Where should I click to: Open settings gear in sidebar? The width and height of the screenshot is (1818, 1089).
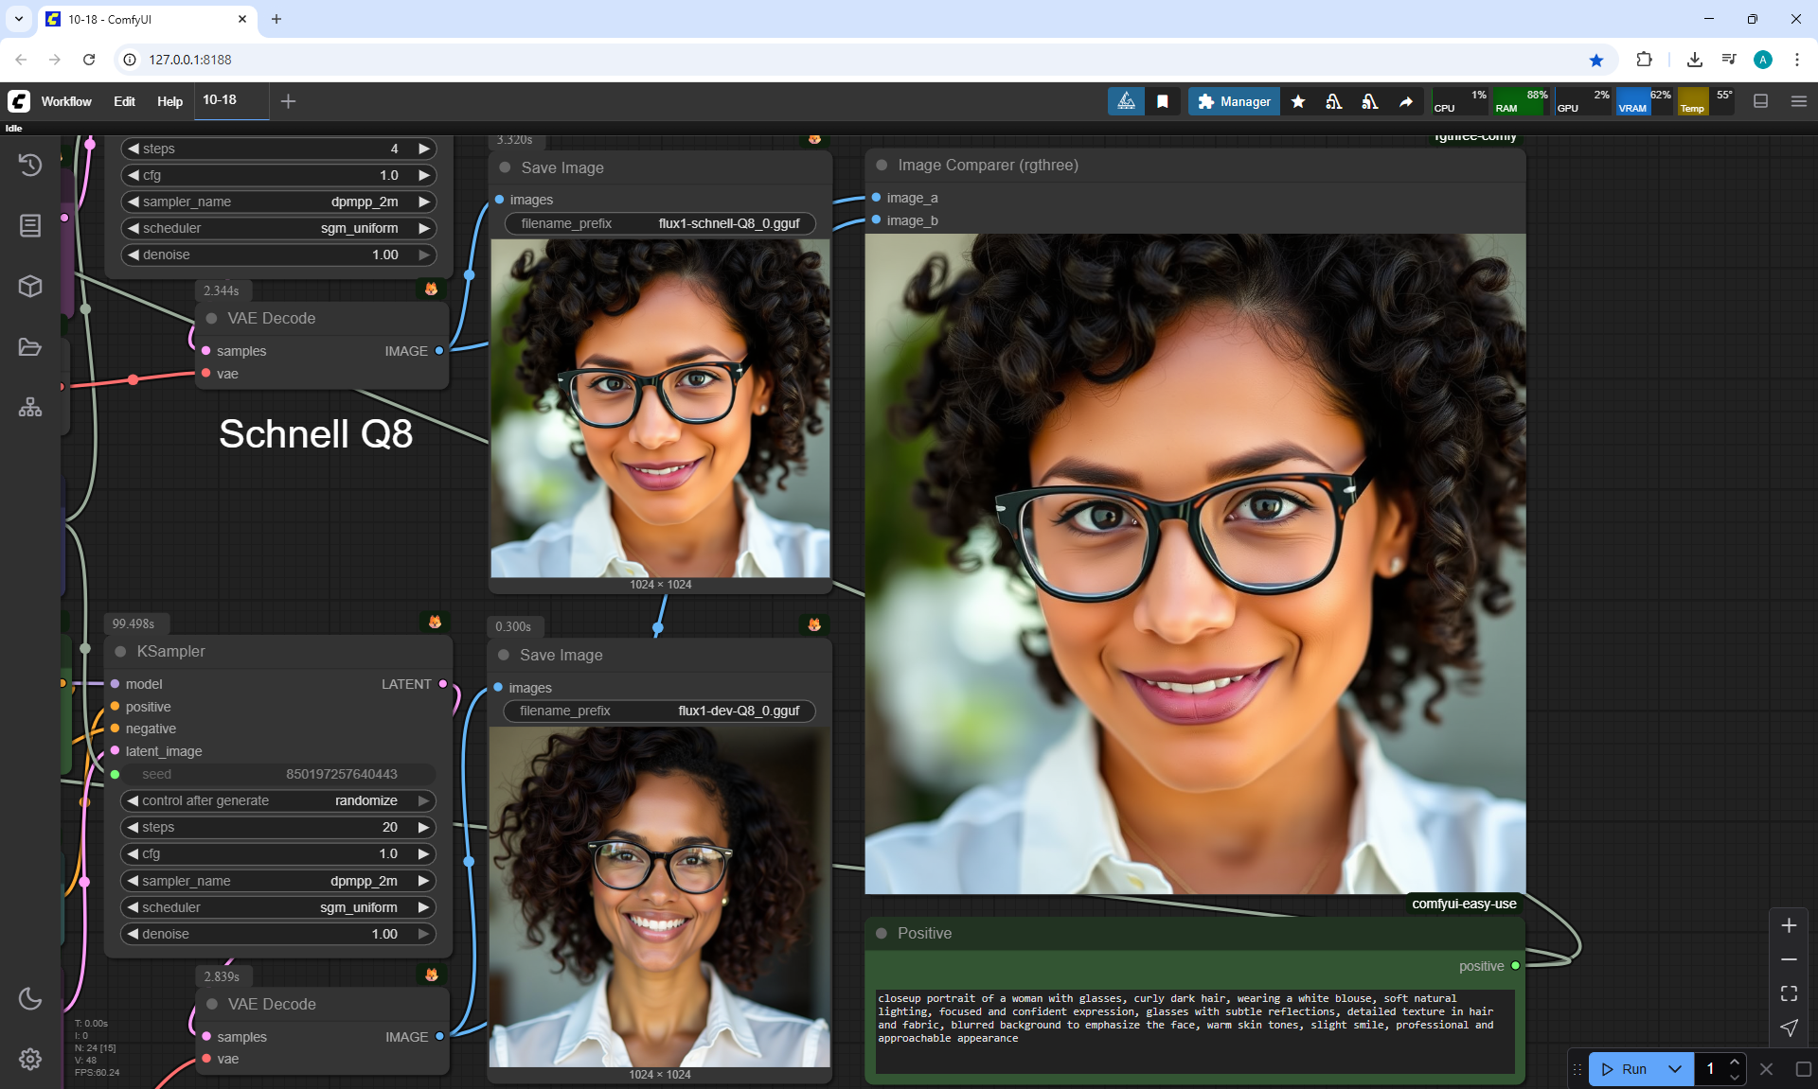tap(30, 1059)
